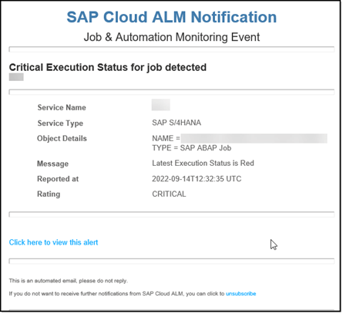Click the 'Message' label
343x314 pixels.
click(x=52, y=164)
